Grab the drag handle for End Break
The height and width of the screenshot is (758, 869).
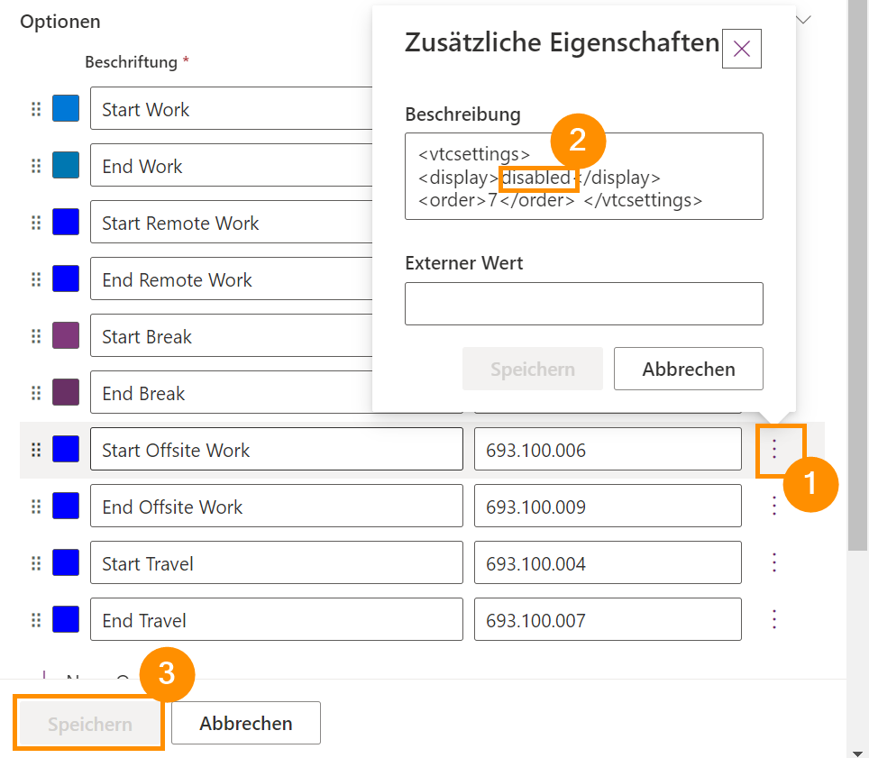[36, 393]
